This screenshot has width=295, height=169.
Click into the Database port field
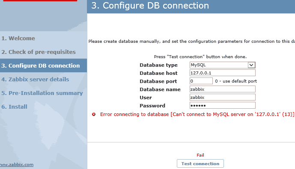click(201, 81)
